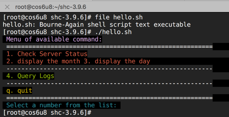Image resolution: width=229 pixels, height=117 pixels.
Task: Click the first '[root@cos6u8 shc-3.9.6]#' prompt
Action: [47, 17]
